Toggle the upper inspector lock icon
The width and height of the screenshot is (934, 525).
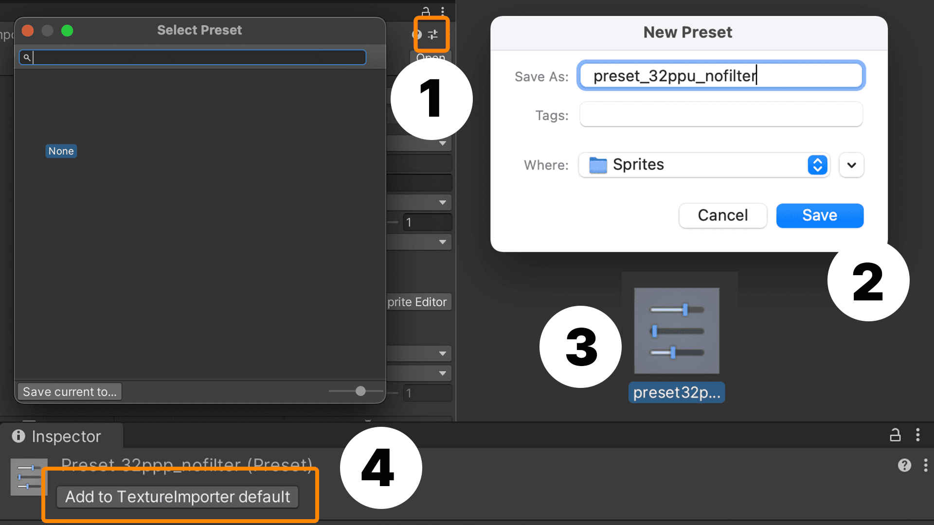point(426,11)
